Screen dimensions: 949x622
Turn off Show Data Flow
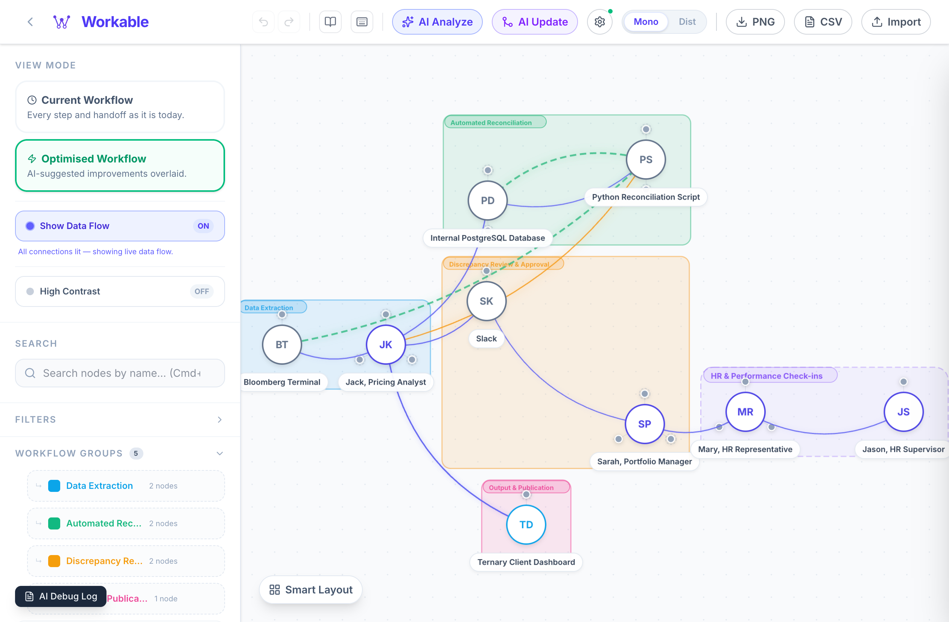point(203,226)
